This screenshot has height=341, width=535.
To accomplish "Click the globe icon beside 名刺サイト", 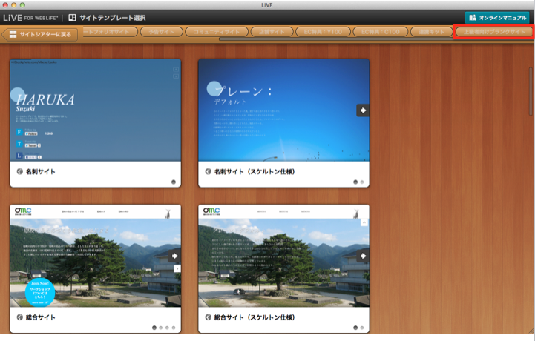I will tap(20, 171).
